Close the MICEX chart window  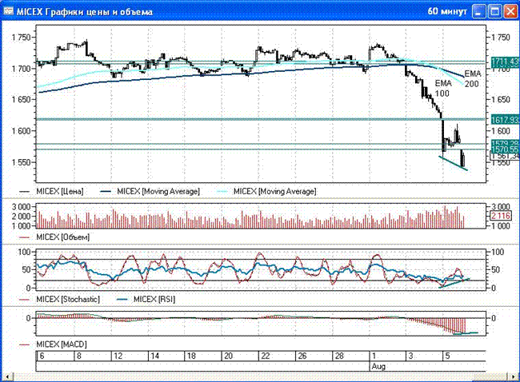click(x=510, y=12)
